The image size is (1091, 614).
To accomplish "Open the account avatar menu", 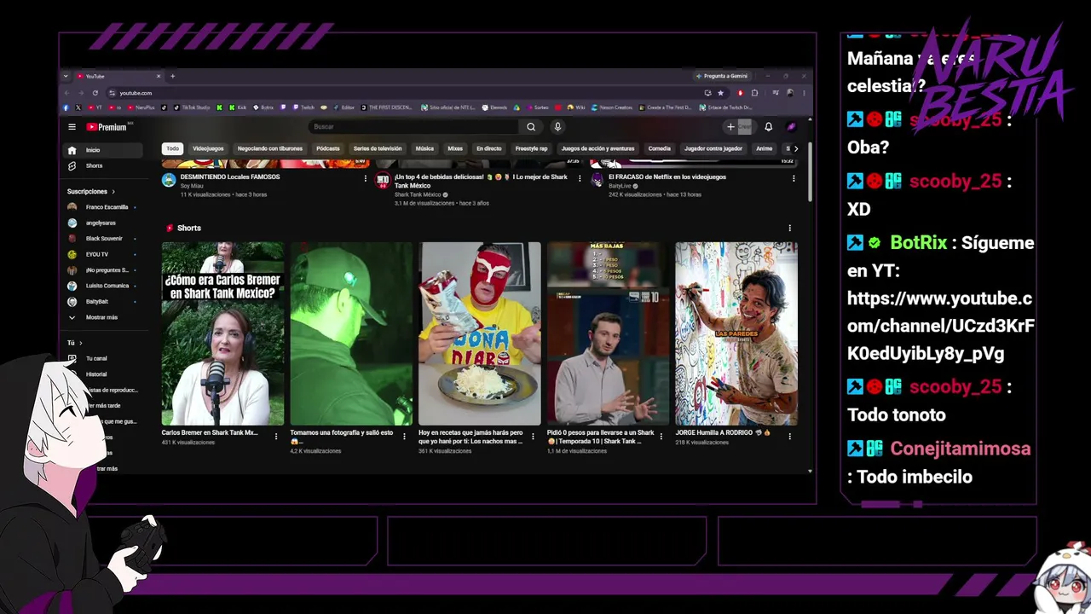I will [791, 127].
